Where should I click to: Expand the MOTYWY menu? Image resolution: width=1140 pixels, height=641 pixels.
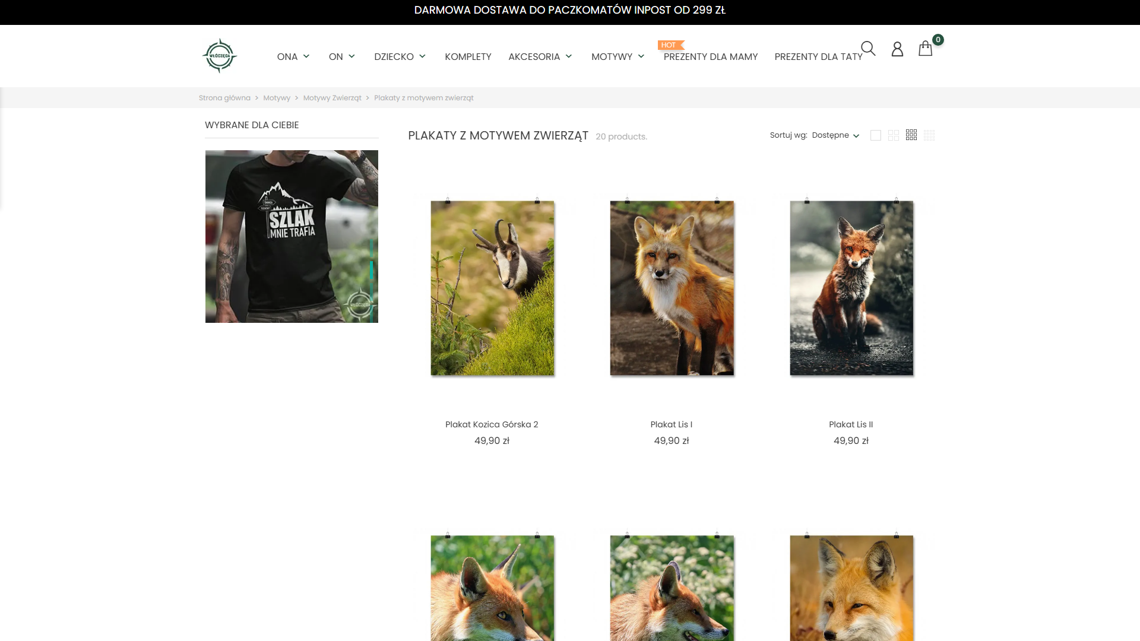617,56
